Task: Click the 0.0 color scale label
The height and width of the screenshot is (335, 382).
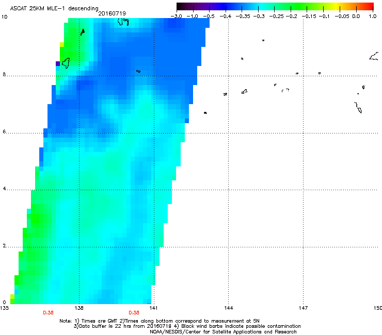Action: (356, 16)
